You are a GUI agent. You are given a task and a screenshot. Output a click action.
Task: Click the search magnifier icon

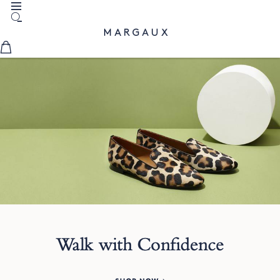pos(16,17)
